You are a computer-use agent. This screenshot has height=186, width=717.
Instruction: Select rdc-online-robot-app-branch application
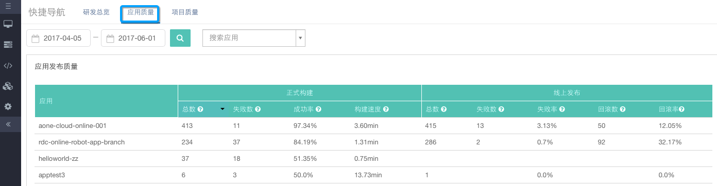(x=82, y=142)
